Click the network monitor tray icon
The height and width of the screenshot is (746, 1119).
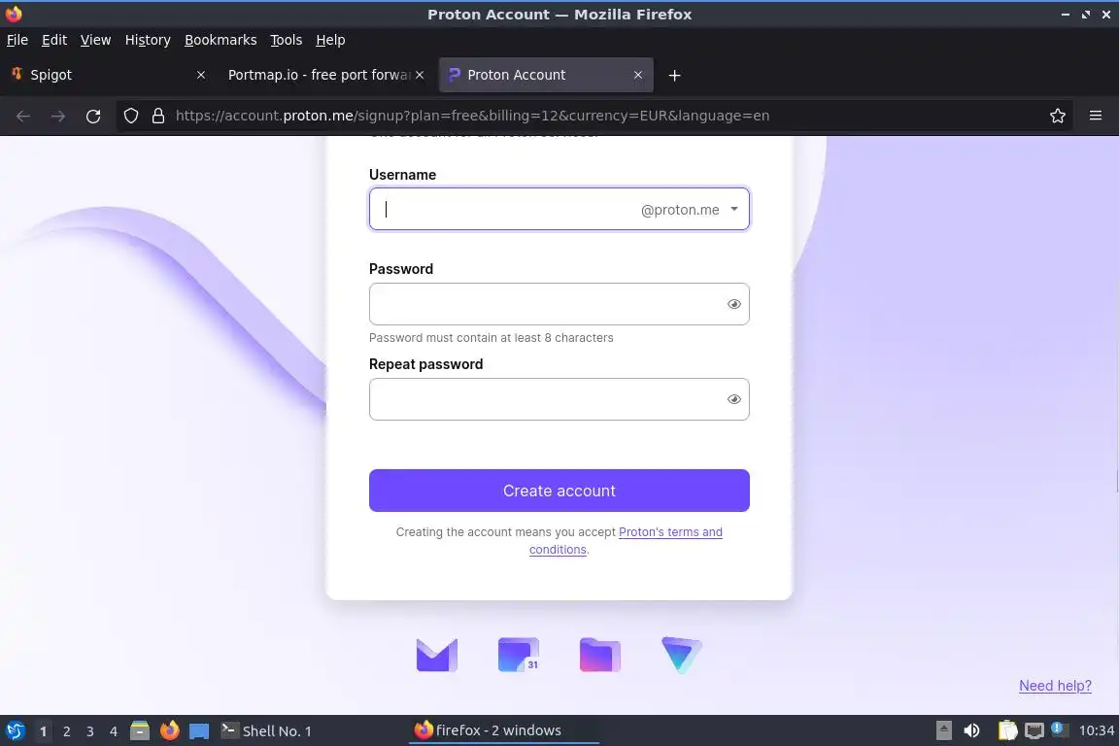coord(1034,730)
